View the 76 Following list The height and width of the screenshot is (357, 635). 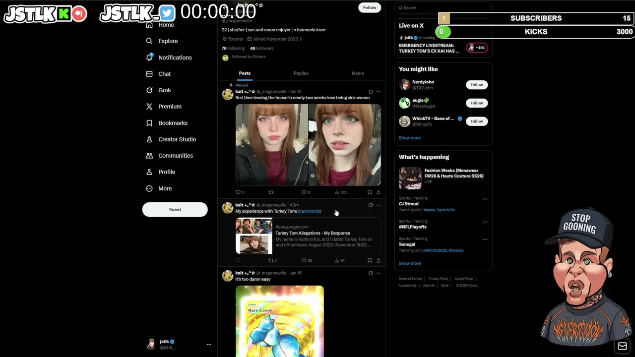(x=233, y=48)
